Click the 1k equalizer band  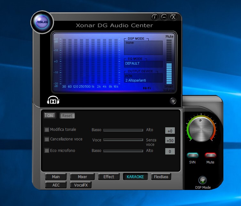(x=93, y=61)
